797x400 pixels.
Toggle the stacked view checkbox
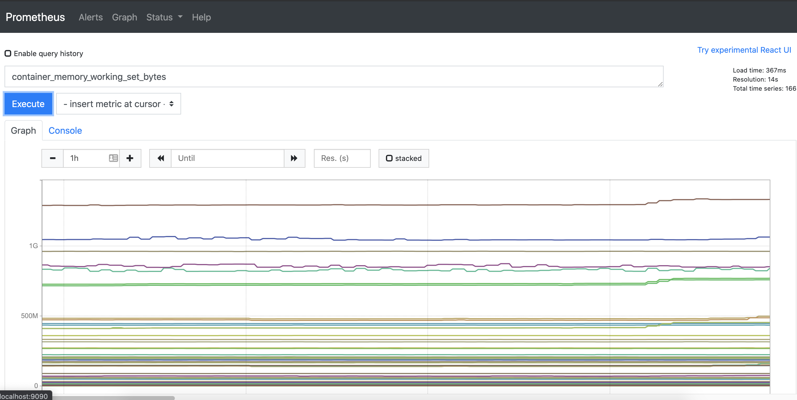(x=389, y=158)
